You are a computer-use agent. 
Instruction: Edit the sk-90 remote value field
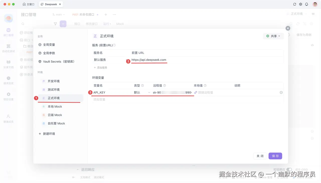point(172,93)
